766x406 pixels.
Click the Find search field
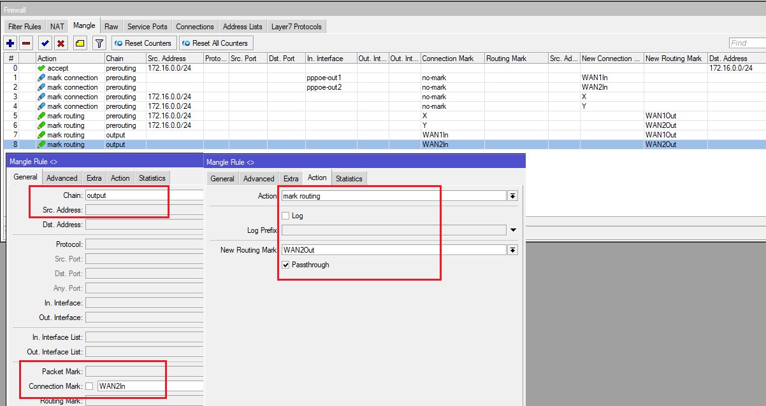(747, 43)
